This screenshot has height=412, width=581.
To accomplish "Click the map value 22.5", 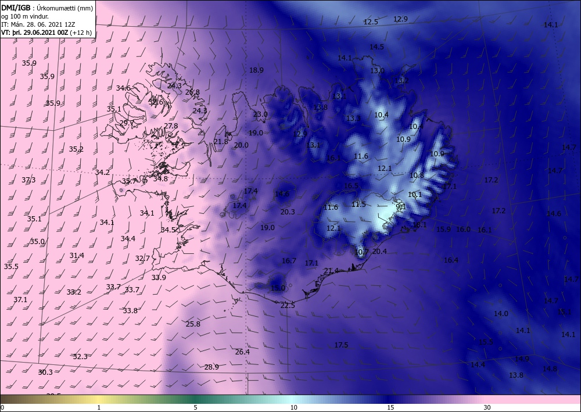I will [288, 305].
